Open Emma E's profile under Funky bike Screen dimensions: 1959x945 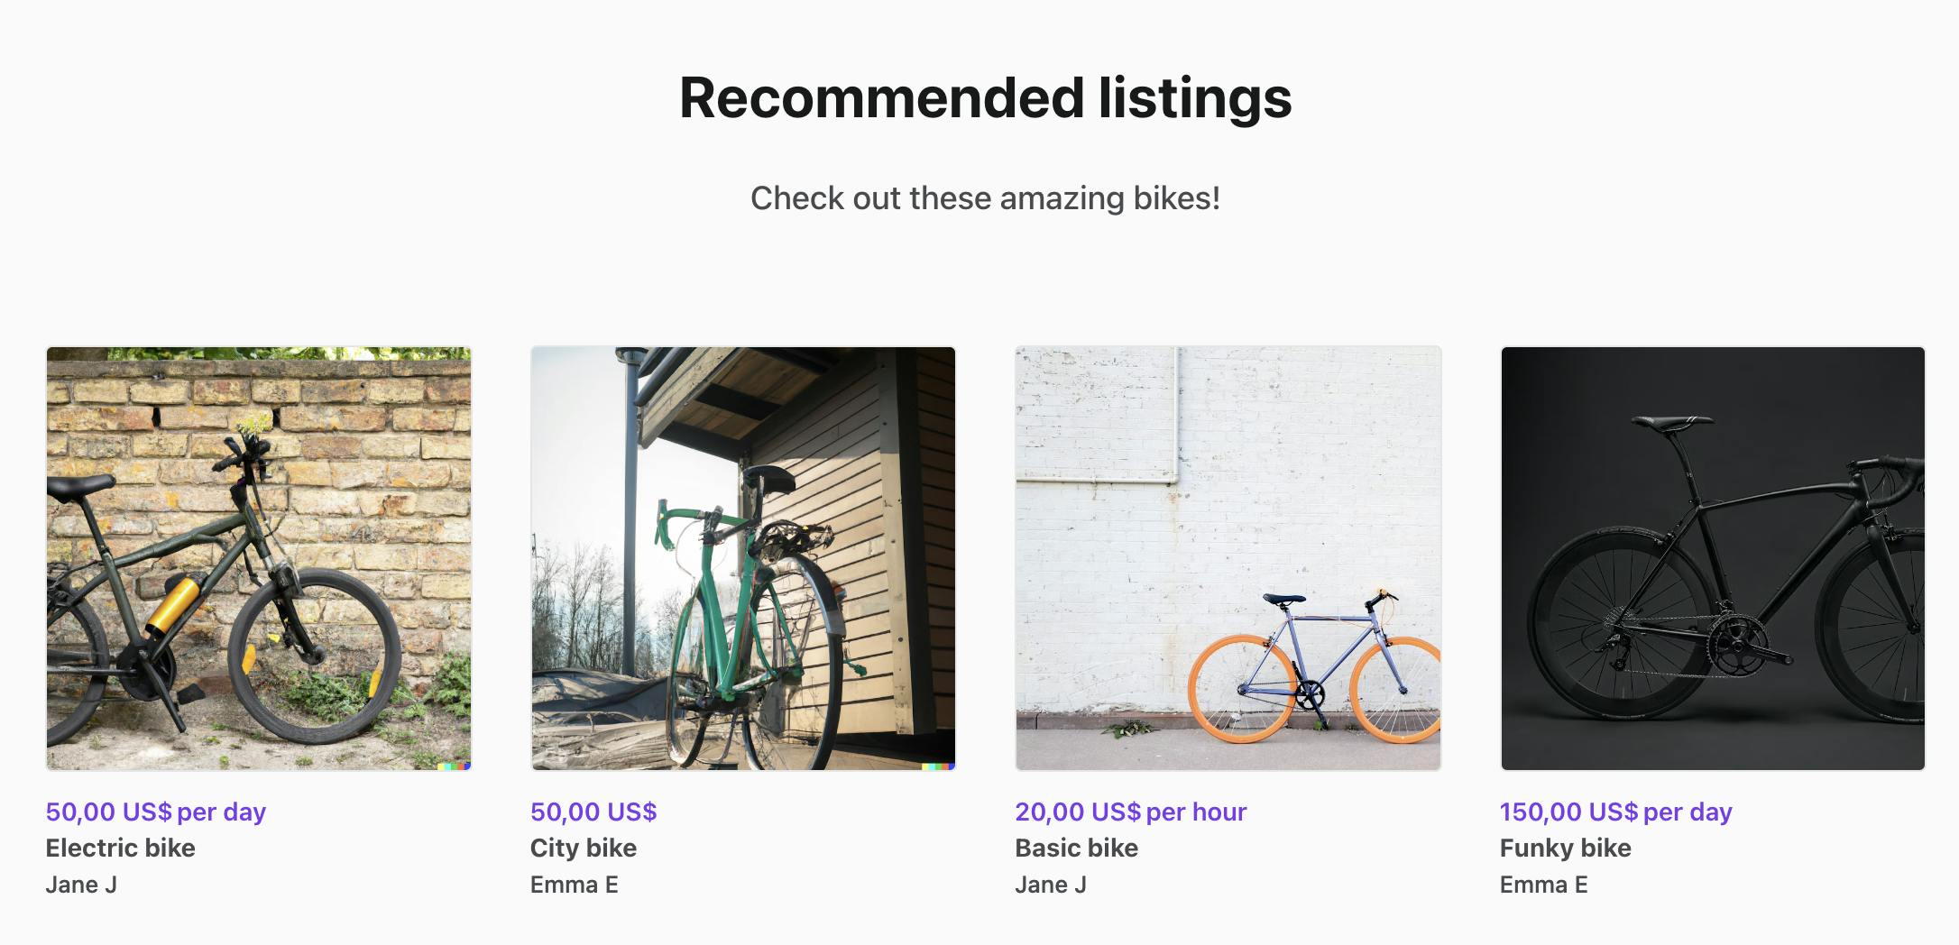pyautogui.click(x=1542, y=885)
